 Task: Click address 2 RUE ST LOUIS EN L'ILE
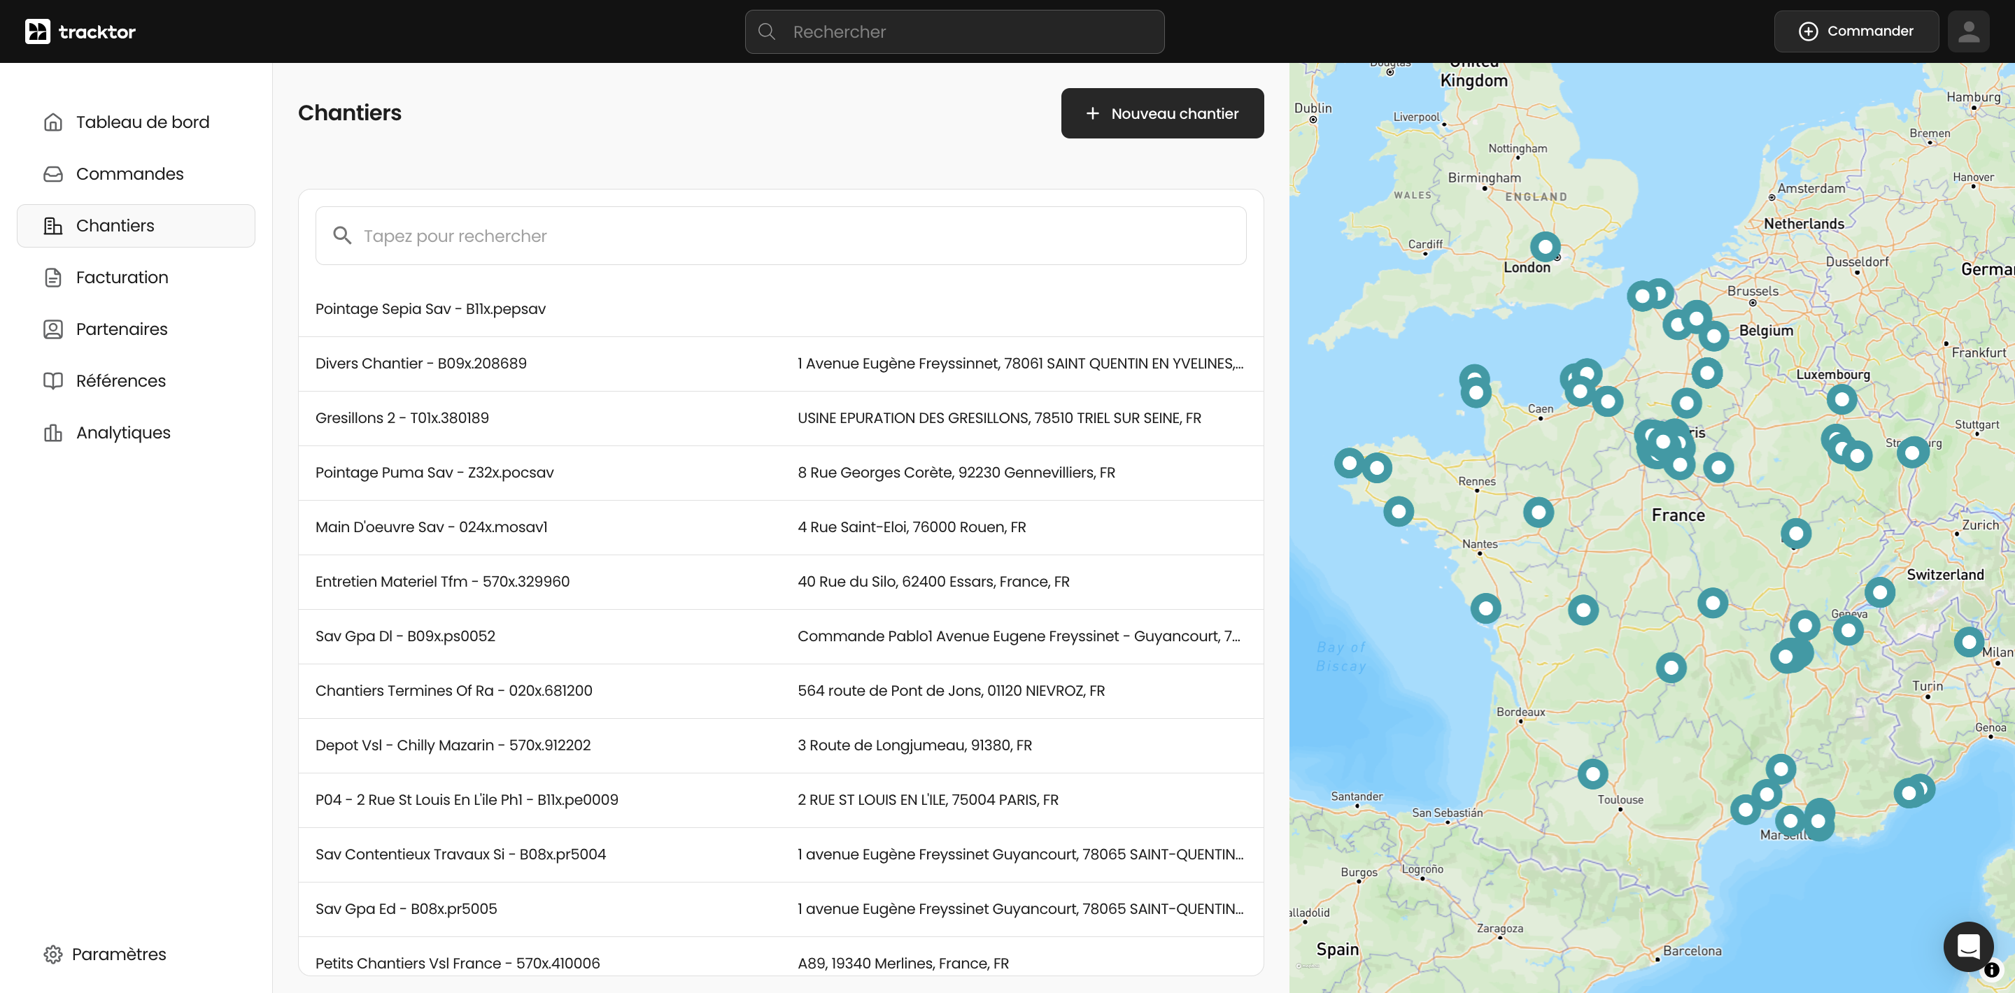pos(928,800)
